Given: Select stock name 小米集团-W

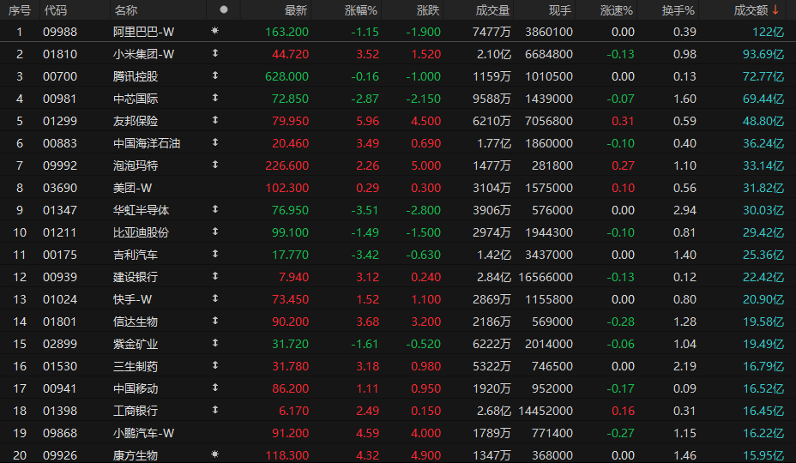Looking at the screenshot, I should (143, 54).
